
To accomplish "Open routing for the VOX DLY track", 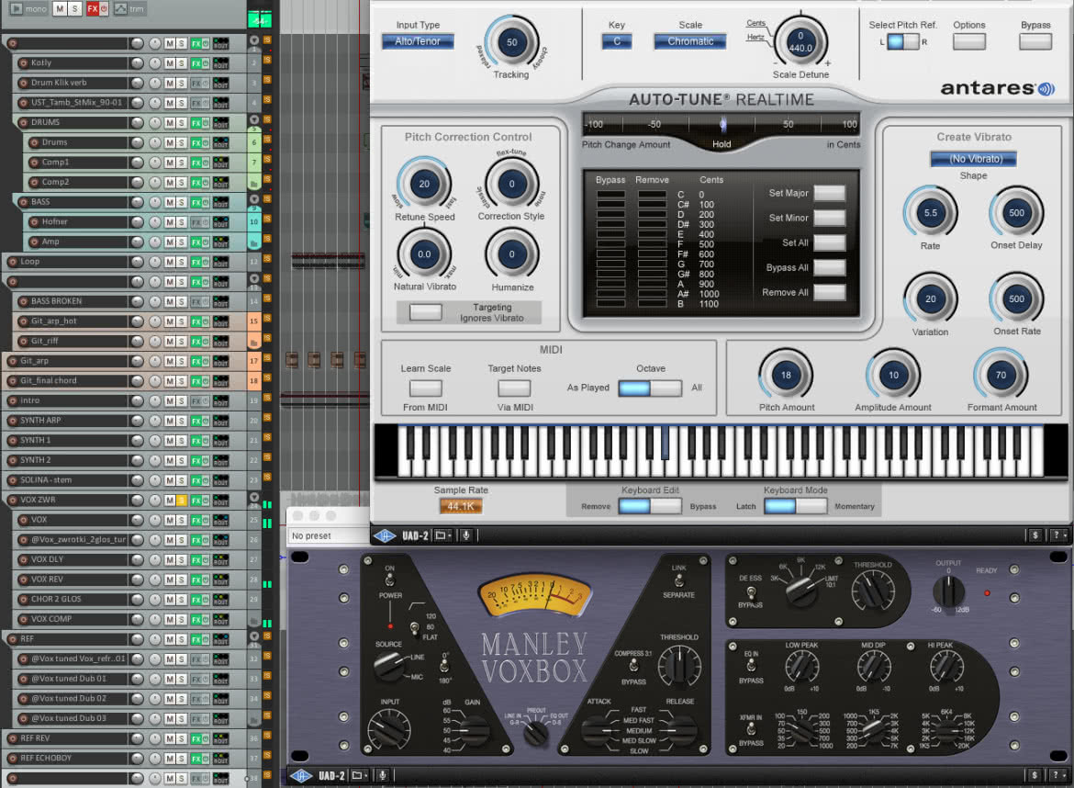I will point(220,560).
